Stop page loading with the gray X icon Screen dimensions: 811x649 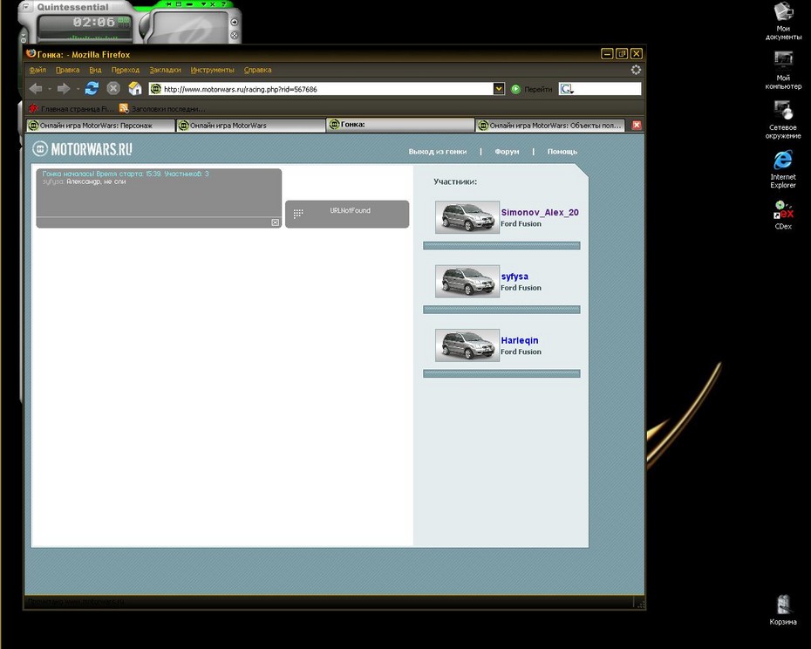pos(113,88)
